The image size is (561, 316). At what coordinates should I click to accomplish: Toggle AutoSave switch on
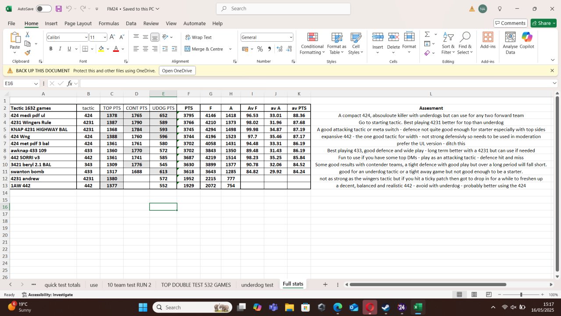point(43,9)
